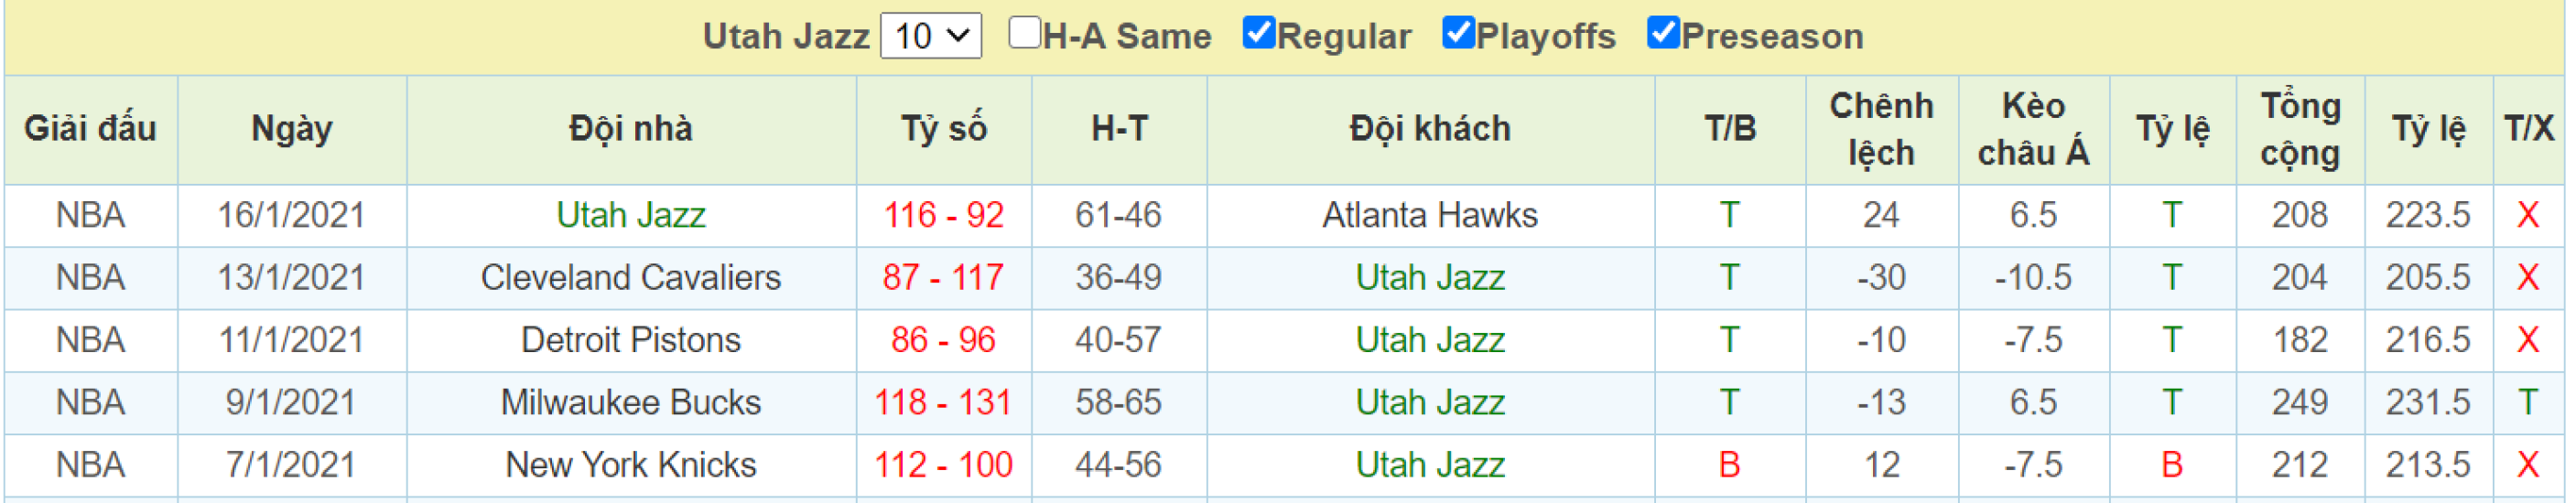This screenshot has height=503, width=2576.
Task: Open the 86 - 96 match score
Action: pos(943,340)
